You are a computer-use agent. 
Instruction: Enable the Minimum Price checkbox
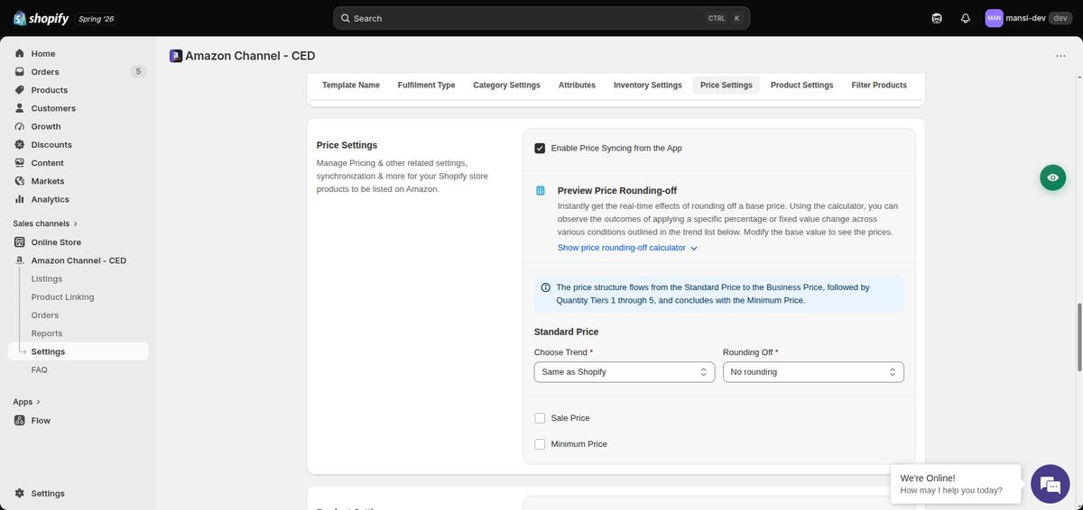pos(540,444)
